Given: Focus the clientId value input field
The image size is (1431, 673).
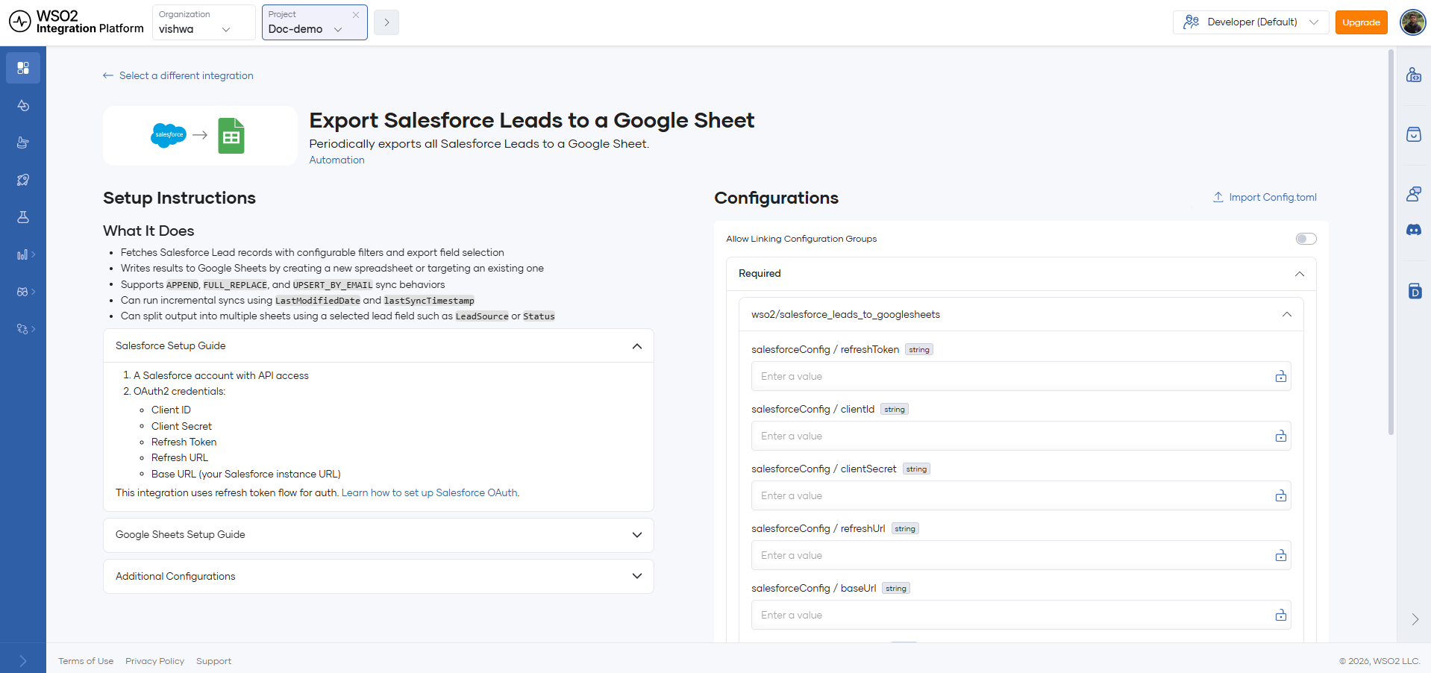Looking at the screenshot, I should coord(1021,436).
